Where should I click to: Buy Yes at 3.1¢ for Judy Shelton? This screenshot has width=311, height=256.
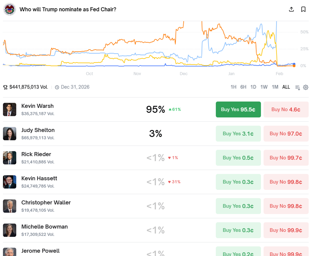pos(238,134)
